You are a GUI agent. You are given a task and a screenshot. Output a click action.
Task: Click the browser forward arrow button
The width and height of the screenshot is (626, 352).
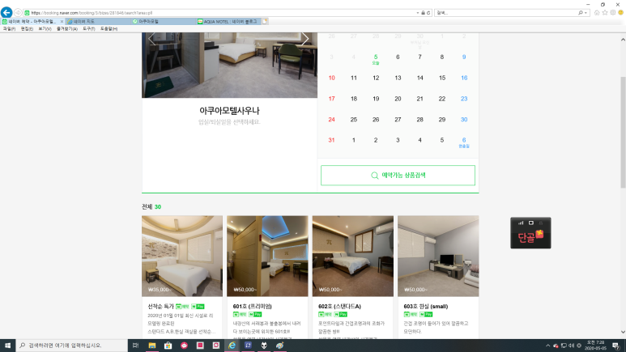[18, 13]
